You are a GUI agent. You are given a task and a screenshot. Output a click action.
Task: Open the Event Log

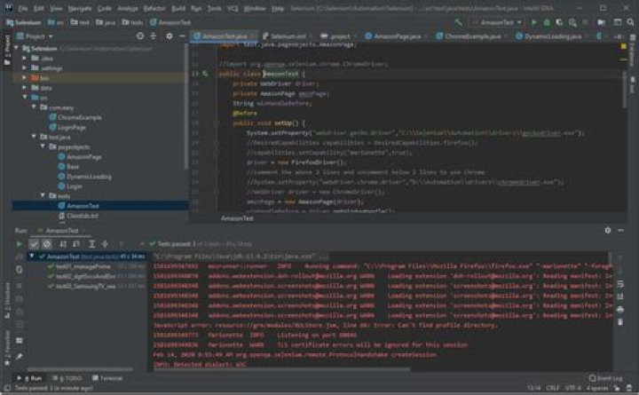(x=606, y=378)
